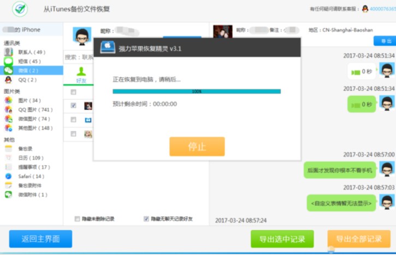Click customer service phone number link
Screen dimensions: 396x255
click(x=382, y=9)
